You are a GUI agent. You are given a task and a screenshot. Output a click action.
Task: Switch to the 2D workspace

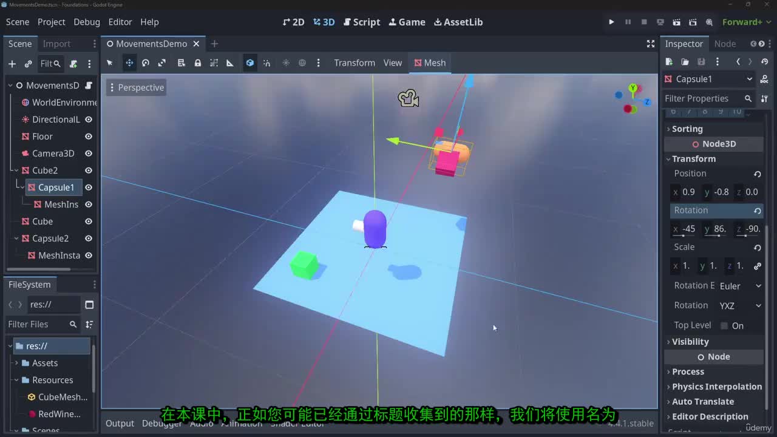[294, 22]
